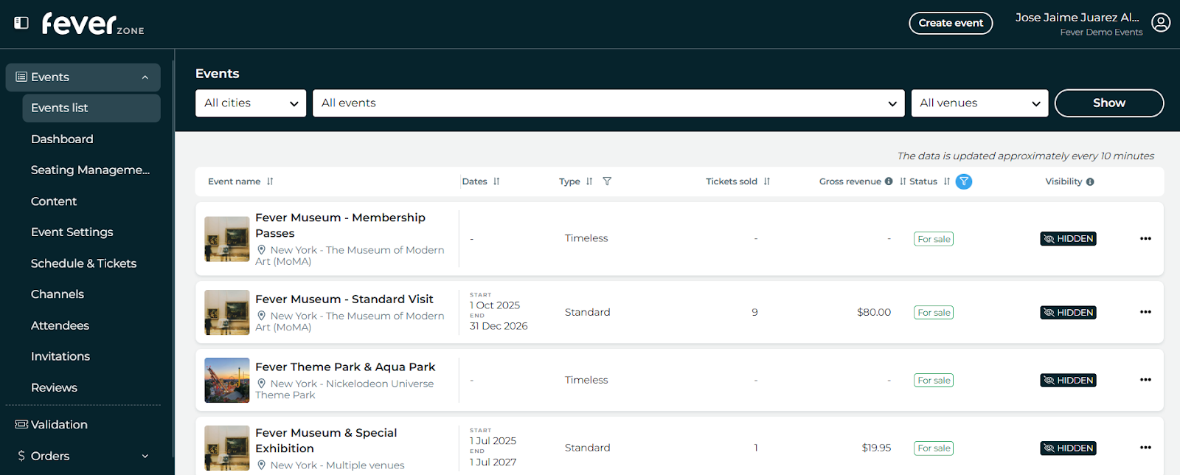
Task: Sort by Dates column arrows
Action: point(496,181)
